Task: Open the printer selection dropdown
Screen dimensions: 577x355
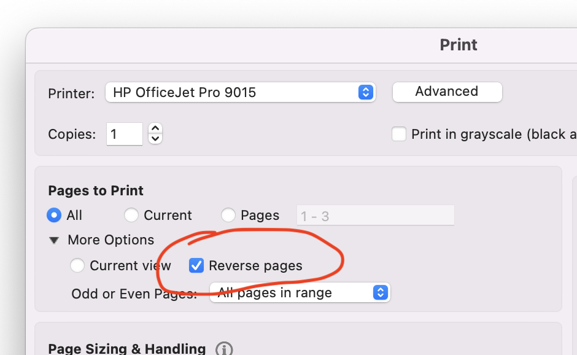Action: pos(241,92)
